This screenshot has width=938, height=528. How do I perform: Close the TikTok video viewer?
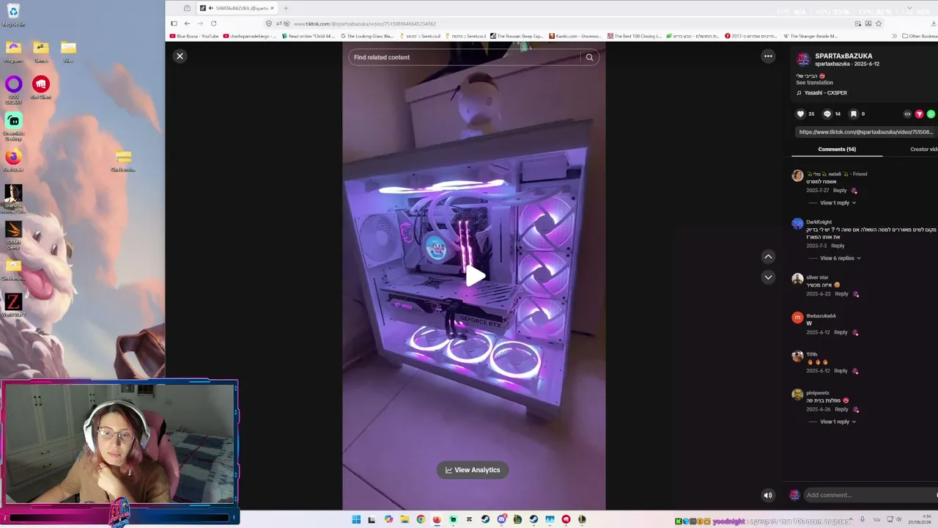pos(180,56)
